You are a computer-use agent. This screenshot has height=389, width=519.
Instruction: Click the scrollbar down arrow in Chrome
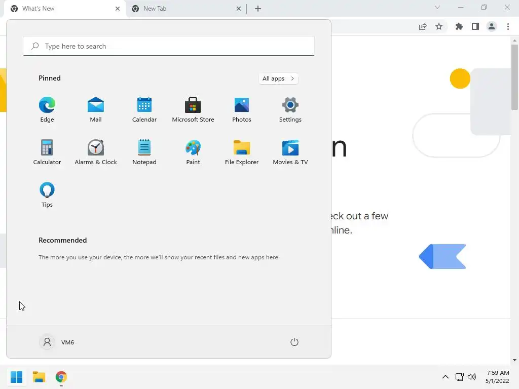coord(514,360)
